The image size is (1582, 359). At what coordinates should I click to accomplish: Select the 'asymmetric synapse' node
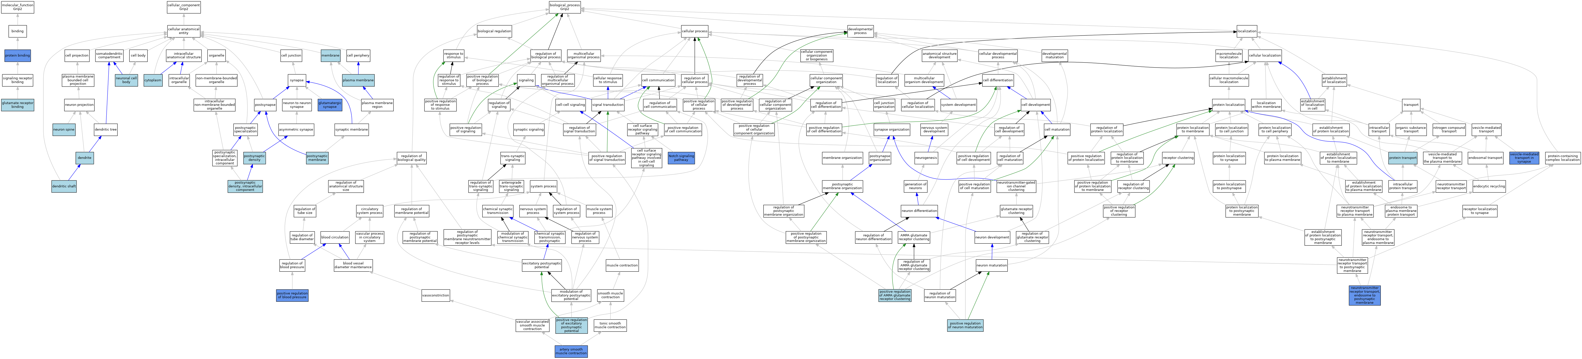pos(296,130)
